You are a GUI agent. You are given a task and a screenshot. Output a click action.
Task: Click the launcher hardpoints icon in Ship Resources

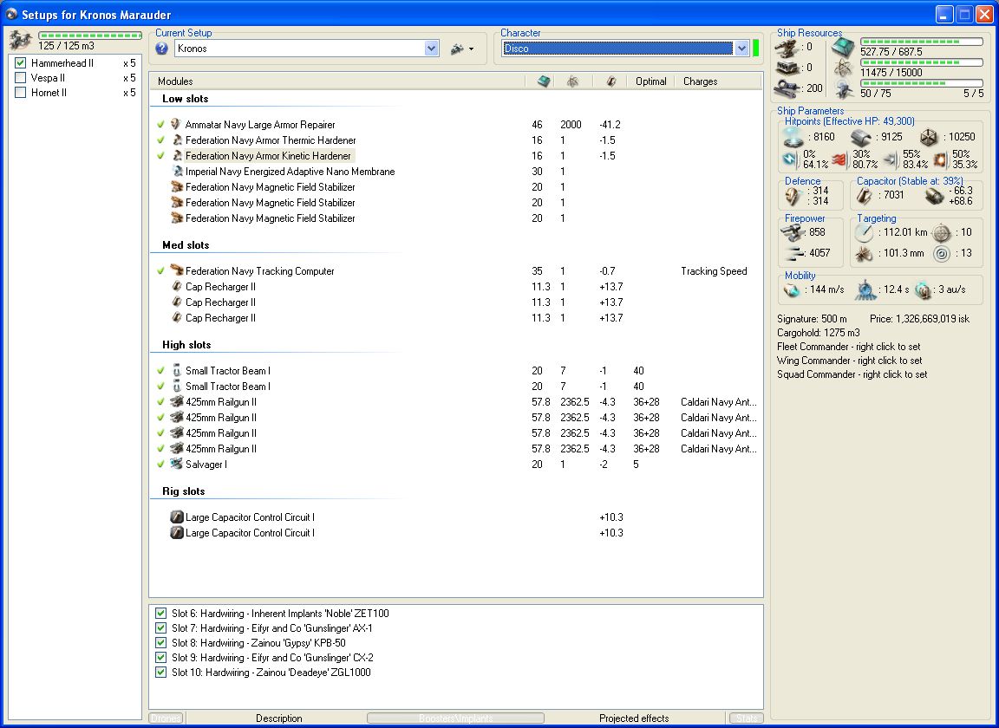click(787, 68)
